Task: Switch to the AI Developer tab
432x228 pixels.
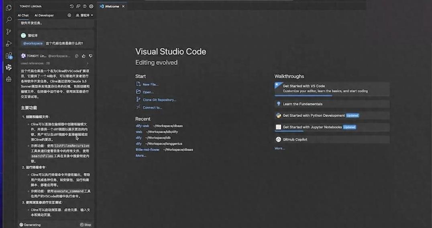Action: pos(44,15)
